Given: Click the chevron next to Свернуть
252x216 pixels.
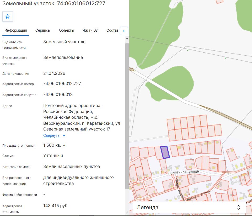Looking at the screenshot, I should click(64, 135).
